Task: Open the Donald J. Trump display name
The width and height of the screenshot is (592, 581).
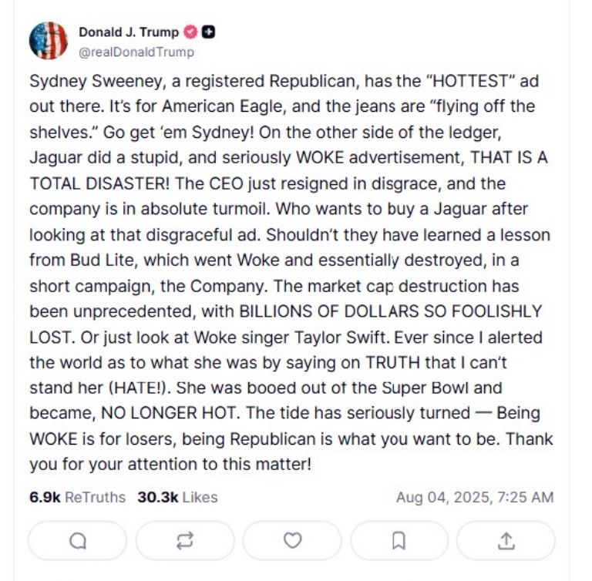Action: [x=129, y=32]
